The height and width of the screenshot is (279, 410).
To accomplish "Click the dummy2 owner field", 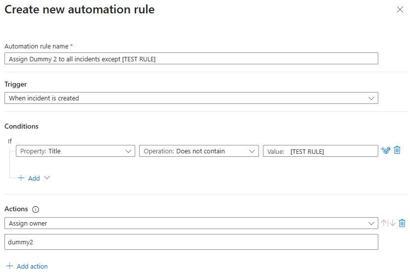I will tap(191, 242).
